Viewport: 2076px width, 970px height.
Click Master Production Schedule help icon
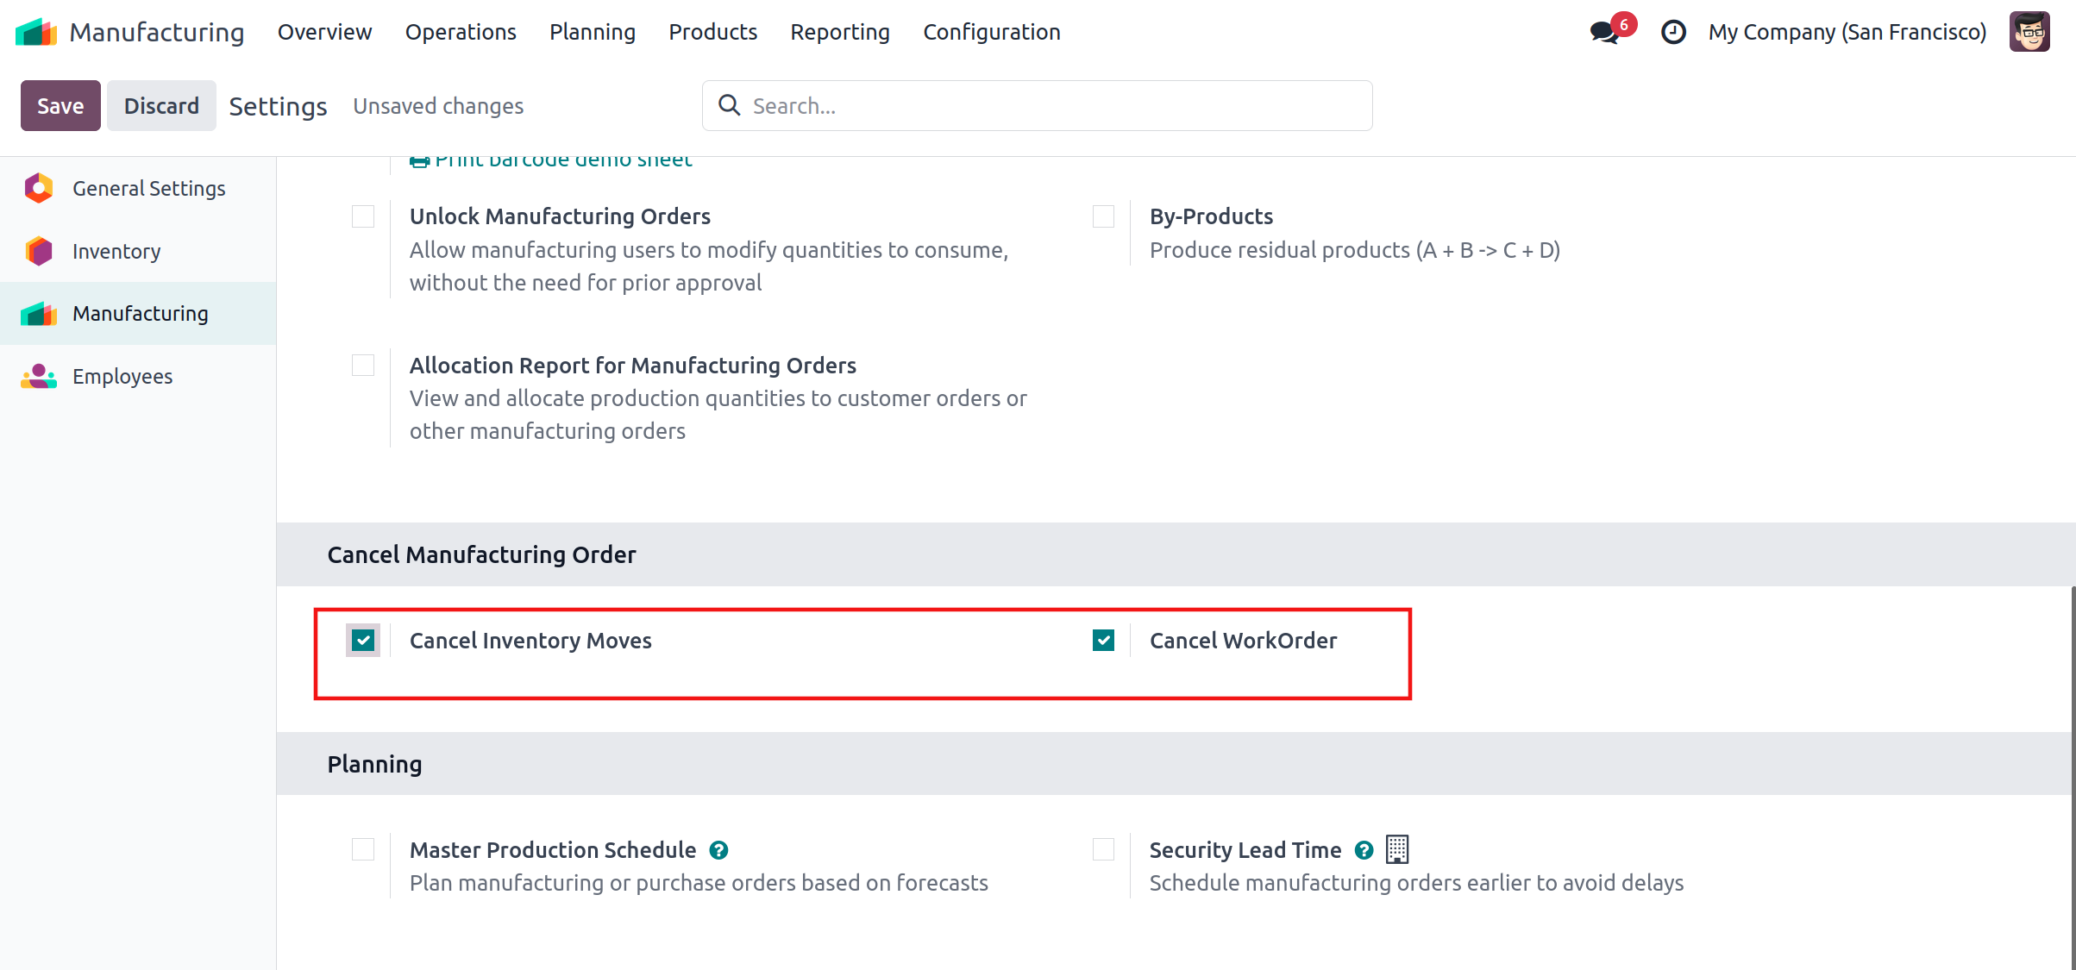[718, 850]
